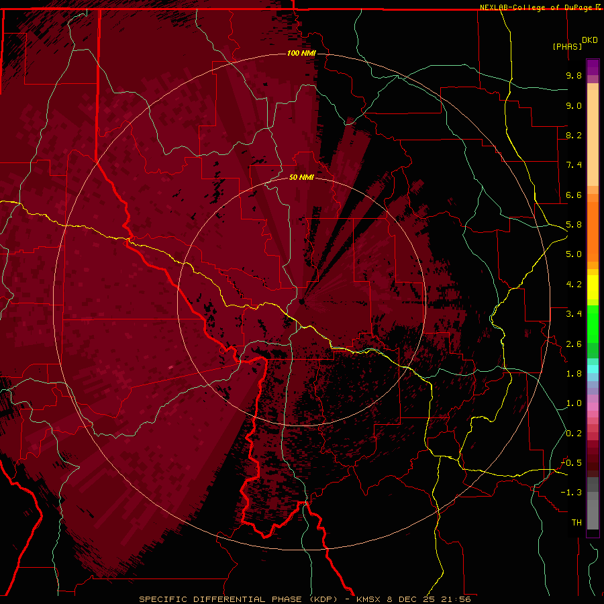Click the SPECIFIC DIFFERENTIAL PHASE (KDP) caption
The width and height of the screenshot is (604, 604).
coord(238,599)
